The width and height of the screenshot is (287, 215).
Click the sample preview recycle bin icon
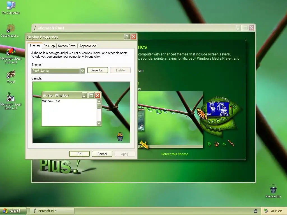click(x=120, y=136)
